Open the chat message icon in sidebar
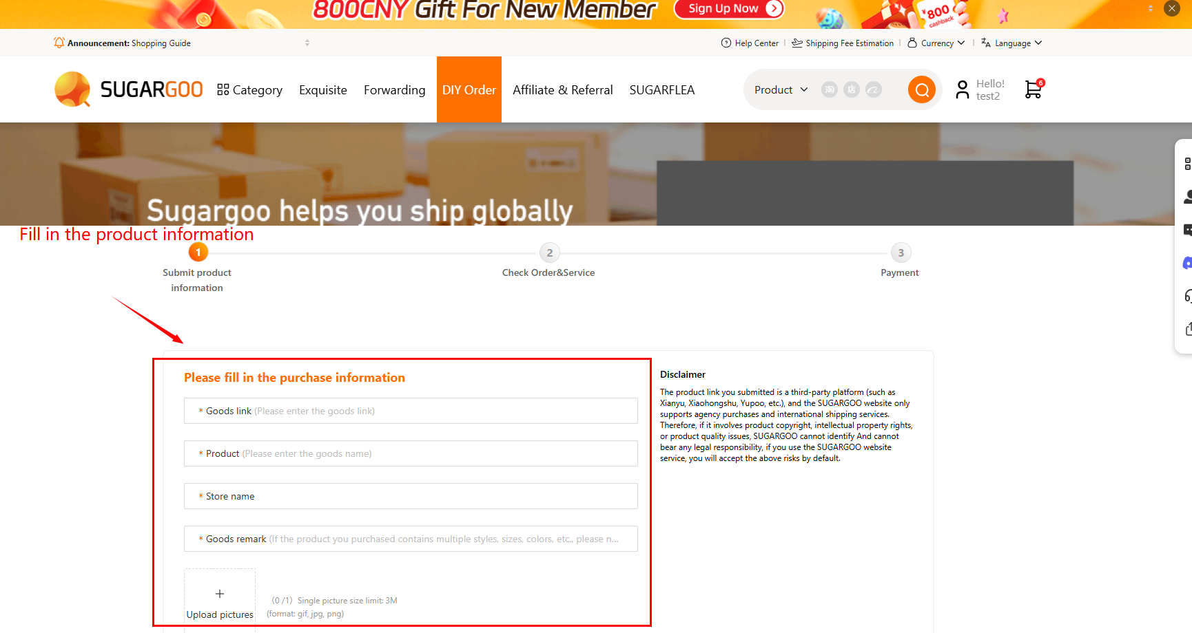Viewport: 1192px width, 633px height. [x=1188, y=229]
